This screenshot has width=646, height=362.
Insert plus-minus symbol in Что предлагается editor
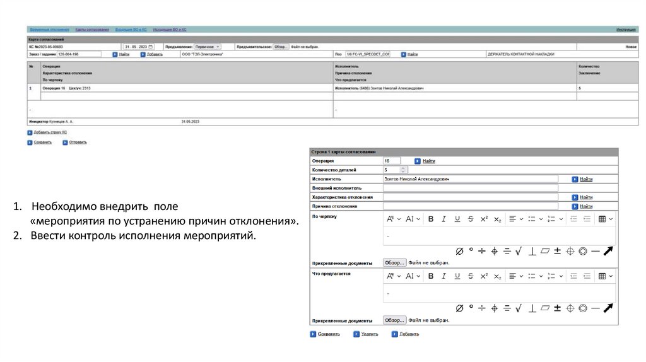tap(558, 308)
